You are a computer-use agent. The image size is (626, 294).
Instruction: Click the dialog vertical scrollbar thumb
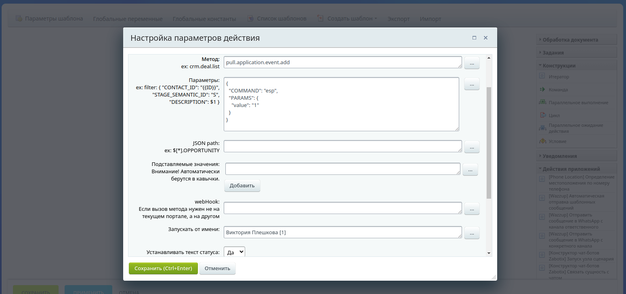489,143
